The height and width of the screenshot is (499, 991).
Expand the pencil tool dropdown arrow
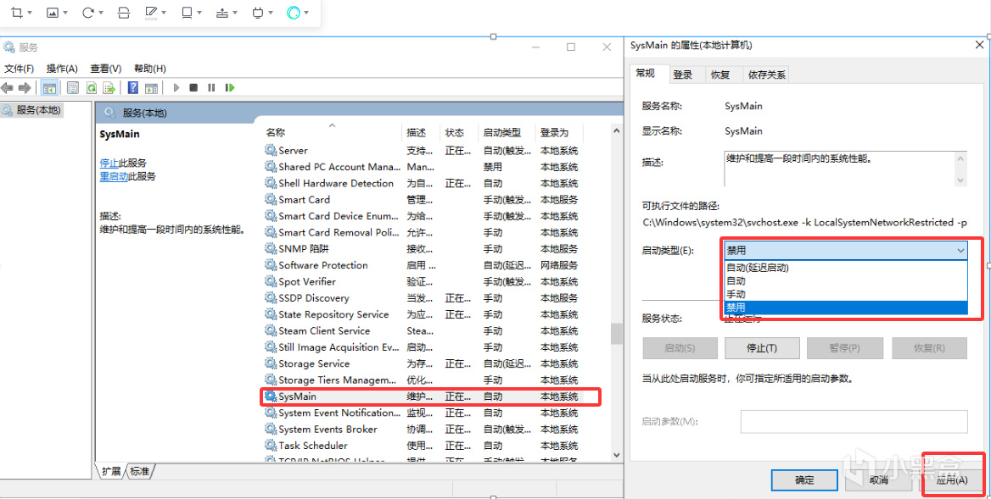pyautogui.click(x=165, y=13)
